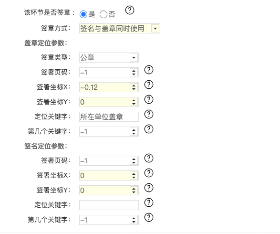Click empty 签名 定位关键字 input field

(109, 205)
